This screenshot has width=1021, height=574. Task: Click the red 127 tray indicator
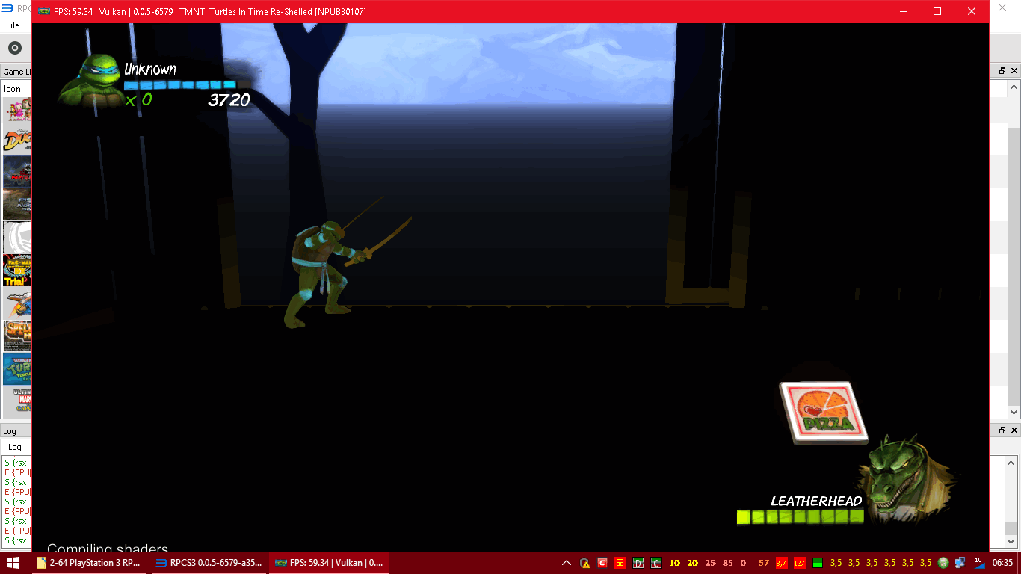tap(799, 563)
